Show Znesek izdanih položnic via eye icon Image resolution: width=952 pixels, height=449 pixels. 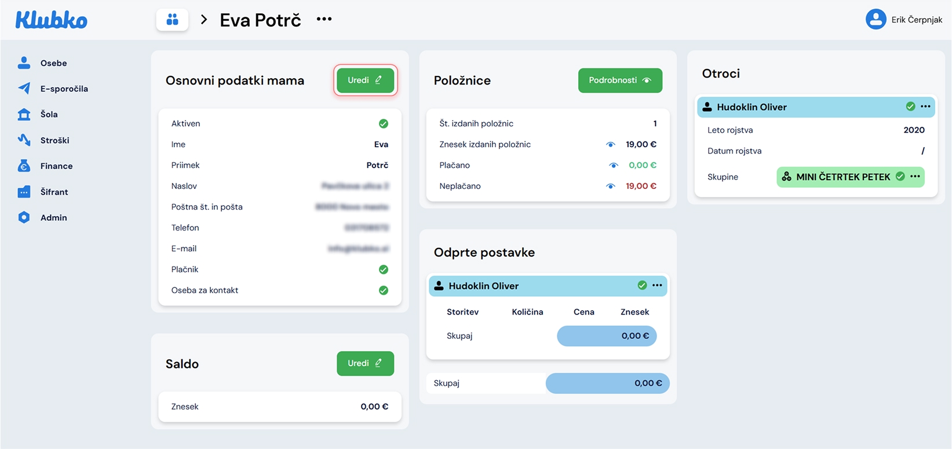[x=610, y=144]
